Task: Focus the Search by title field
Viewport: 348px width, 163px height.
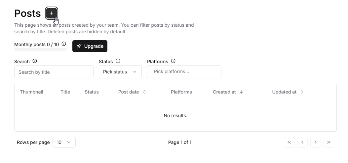Action: point(54,72)
